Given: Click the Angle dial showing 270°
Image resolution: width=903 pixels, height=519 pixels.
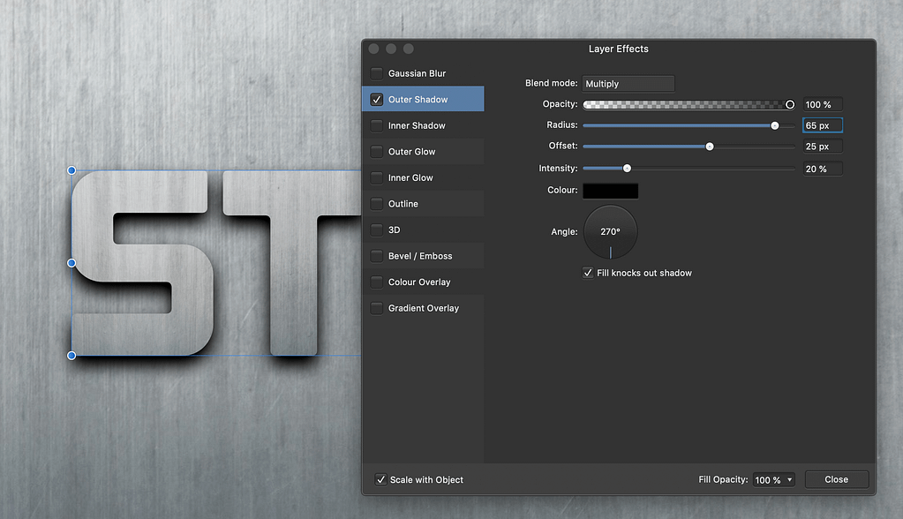Looking at the screenshot, I should coord(610,232).
